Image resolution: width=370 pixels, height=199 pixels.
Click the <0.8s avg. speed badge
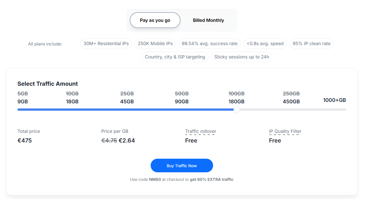[x=265, y=43]
